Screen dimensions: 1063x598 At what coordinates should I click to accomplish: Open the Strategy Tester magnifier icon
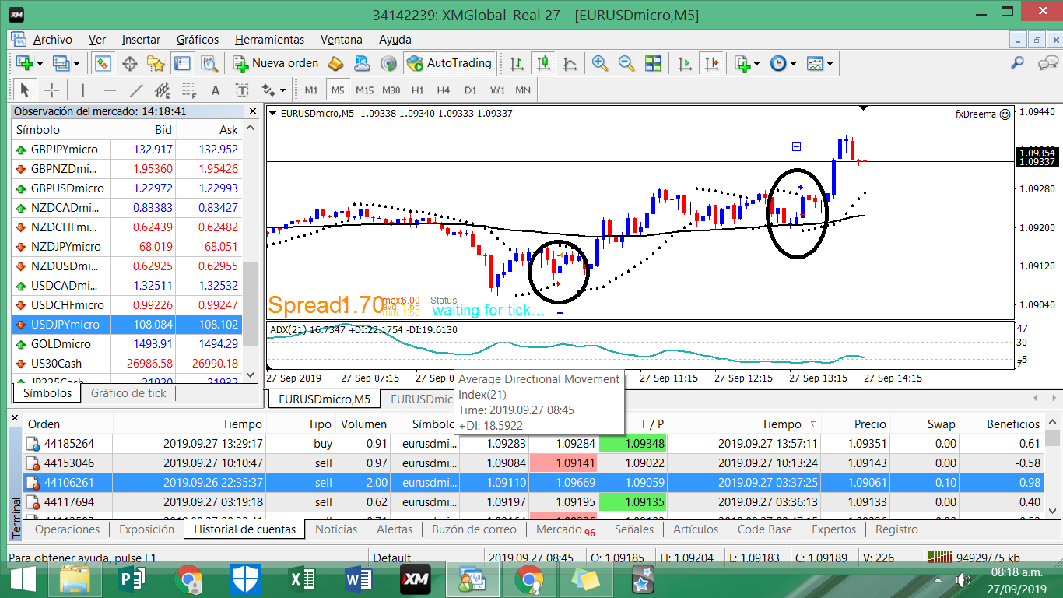[x=209, y=63]
